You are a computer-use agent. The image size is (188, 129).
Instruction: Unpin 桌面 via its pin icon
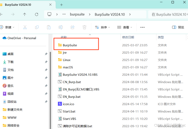(x=46, y=54)
